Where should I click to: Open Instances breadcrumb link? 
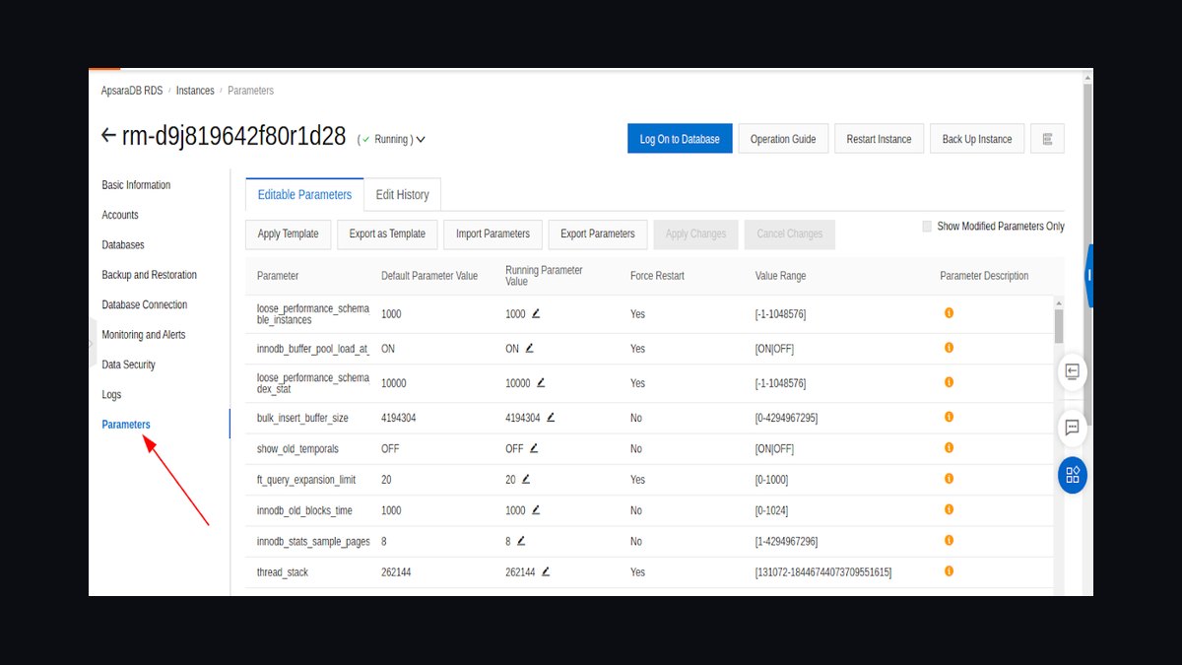pyautogui.click(x=195, y=91)
